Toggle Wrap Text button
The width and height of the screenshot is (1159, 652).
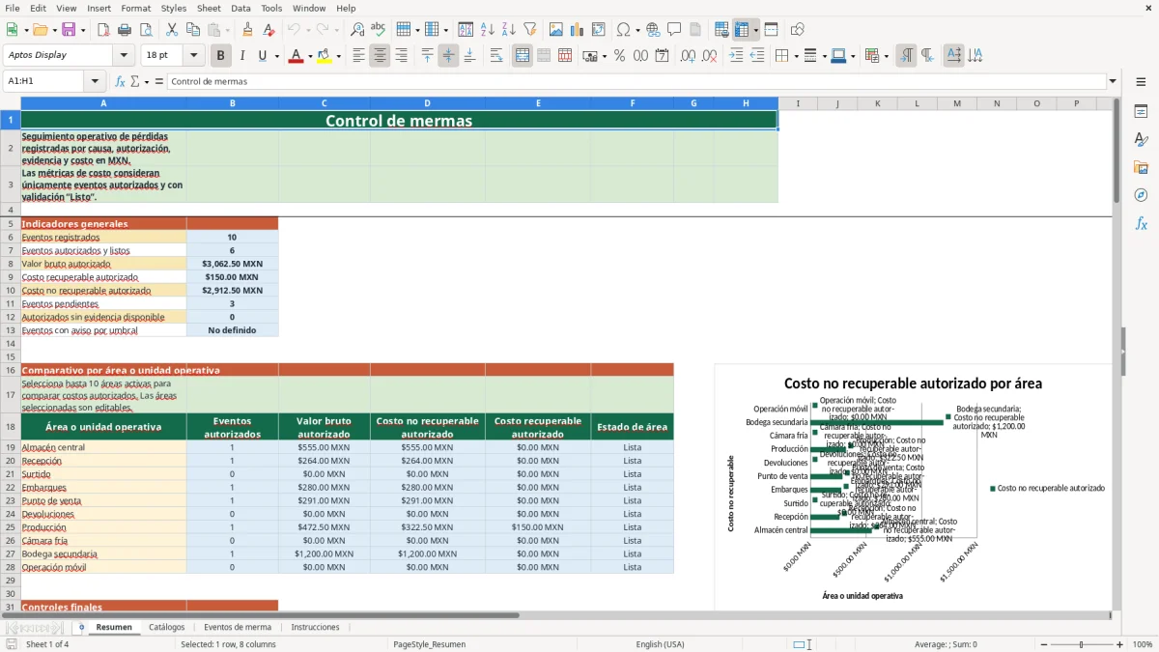[496, 56]
